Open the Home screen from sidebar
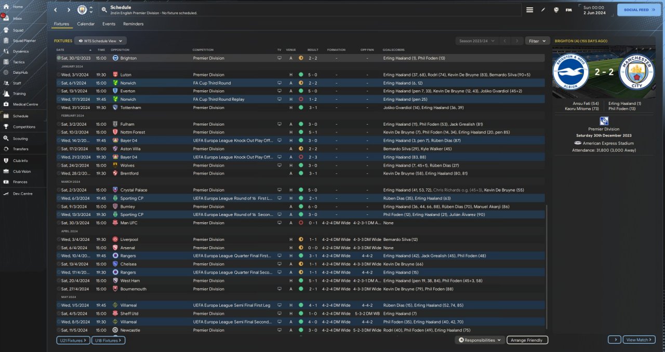 tap(7, 7)
